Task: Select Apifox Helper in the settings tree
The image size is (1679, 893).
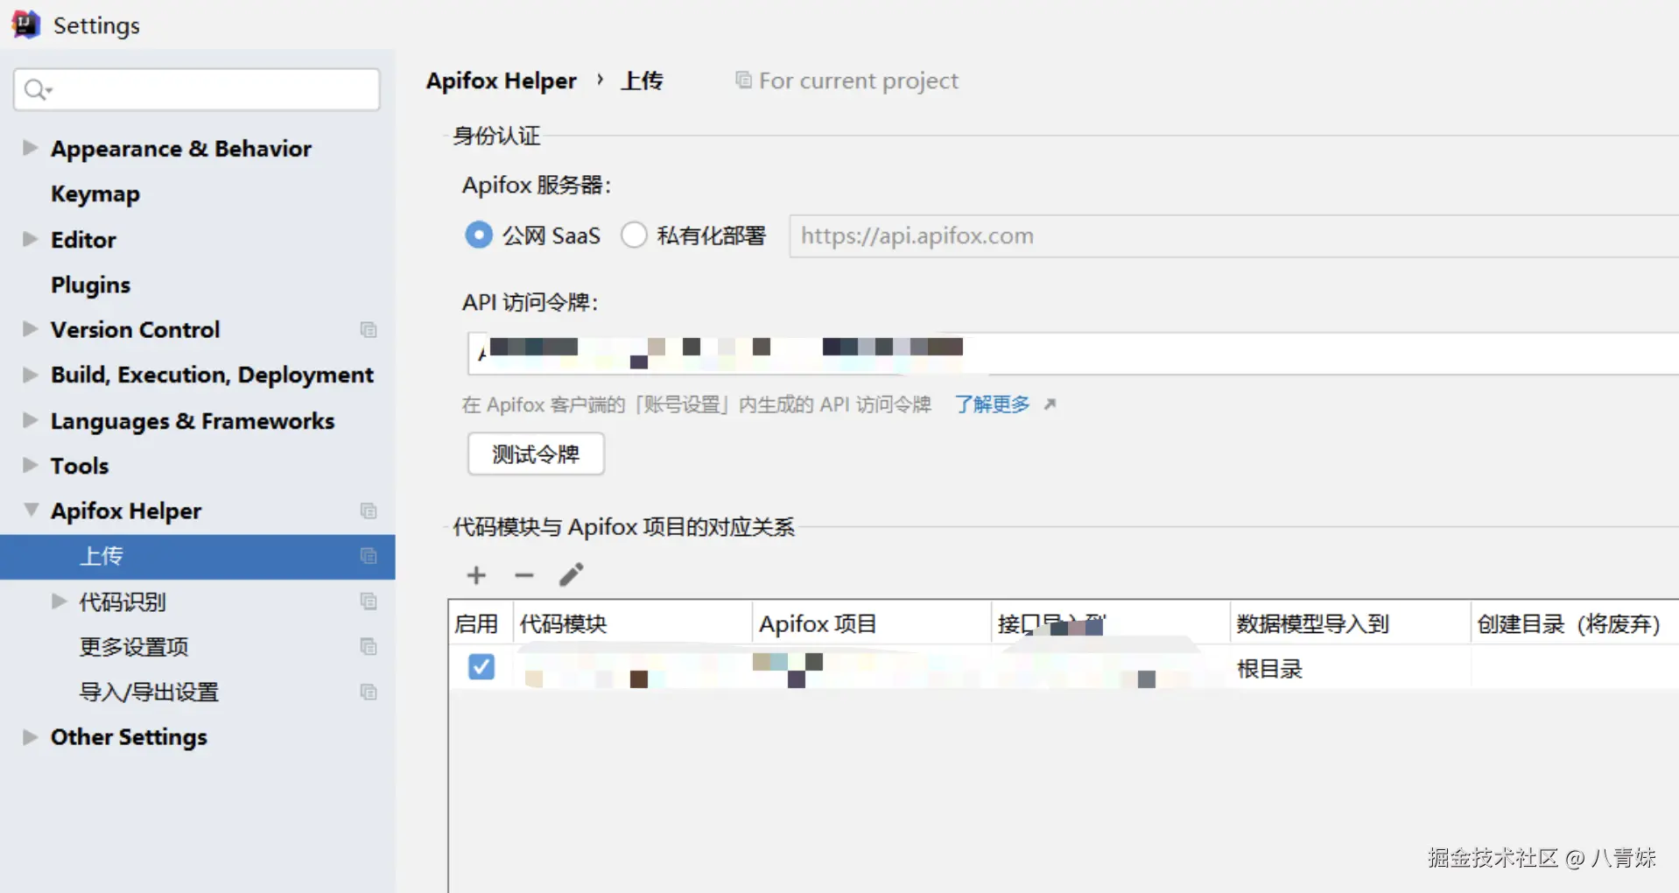Action: 126,510
